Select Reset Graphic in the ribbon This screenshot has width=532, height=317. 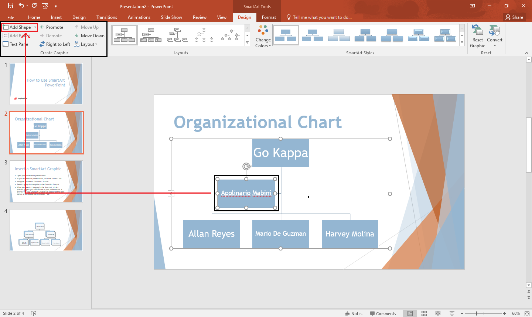[477, 36]
